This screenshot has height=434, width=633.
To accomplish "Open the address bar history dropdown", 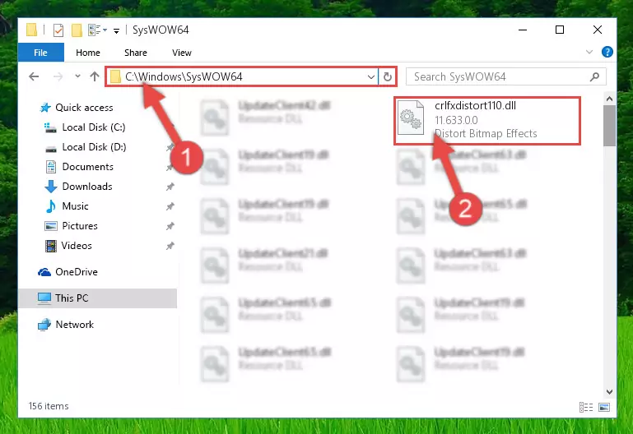I will click(x=371, y=76).
